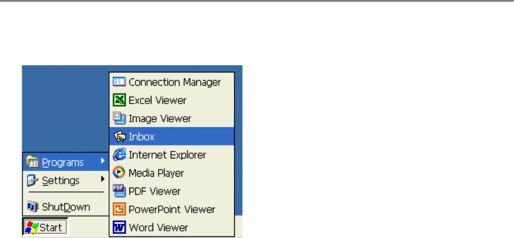
Task: Open Inbox from the Programs list
Action: coord(142,137)
